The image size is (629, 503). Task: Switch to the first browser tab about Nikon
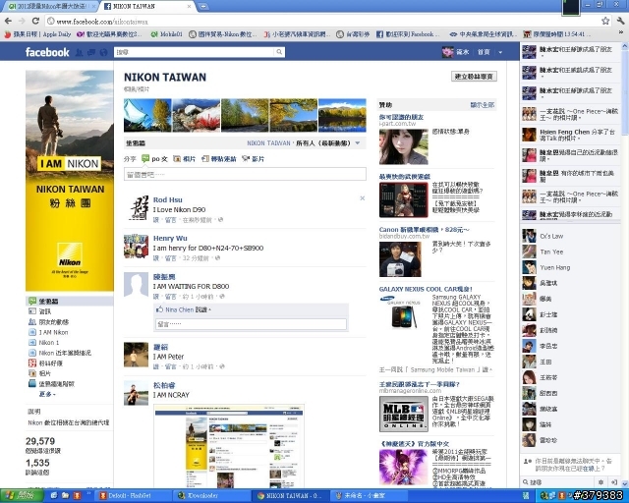pos(50,6)
